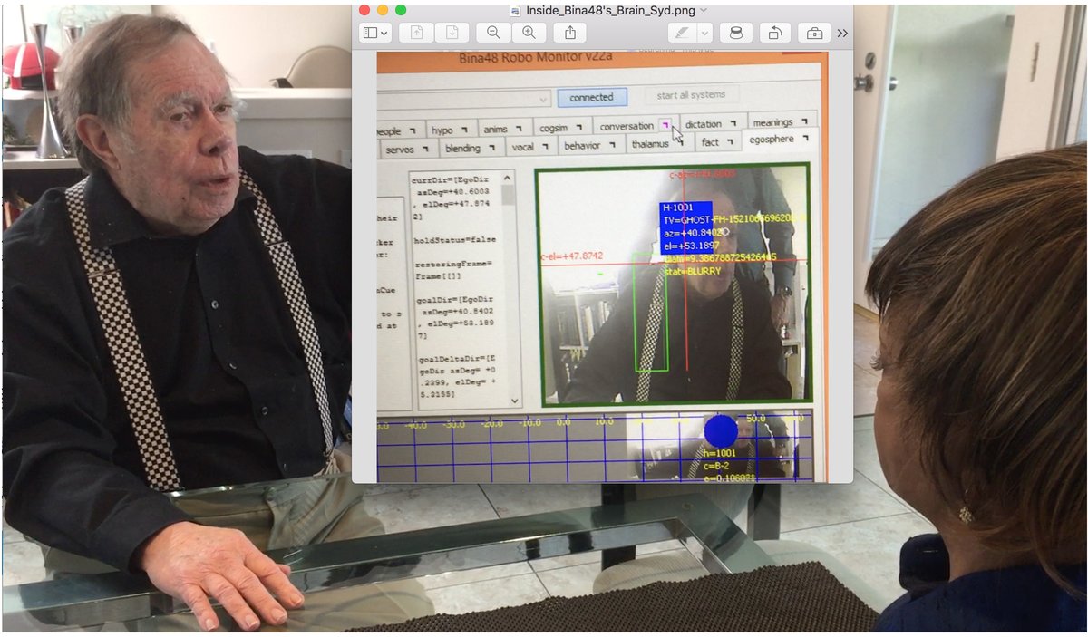Click the detach icon on dictation tab

tap(733, 123)
